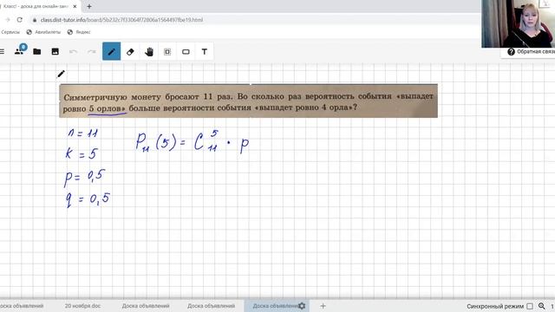Toggle 'Синхронный режим' checkbox

click(x=530, y=306)
